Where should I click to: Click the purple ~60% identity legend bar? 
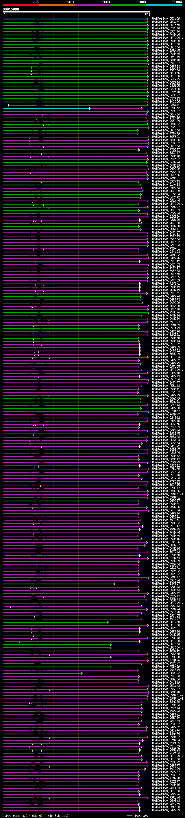[x=92, y=5]
